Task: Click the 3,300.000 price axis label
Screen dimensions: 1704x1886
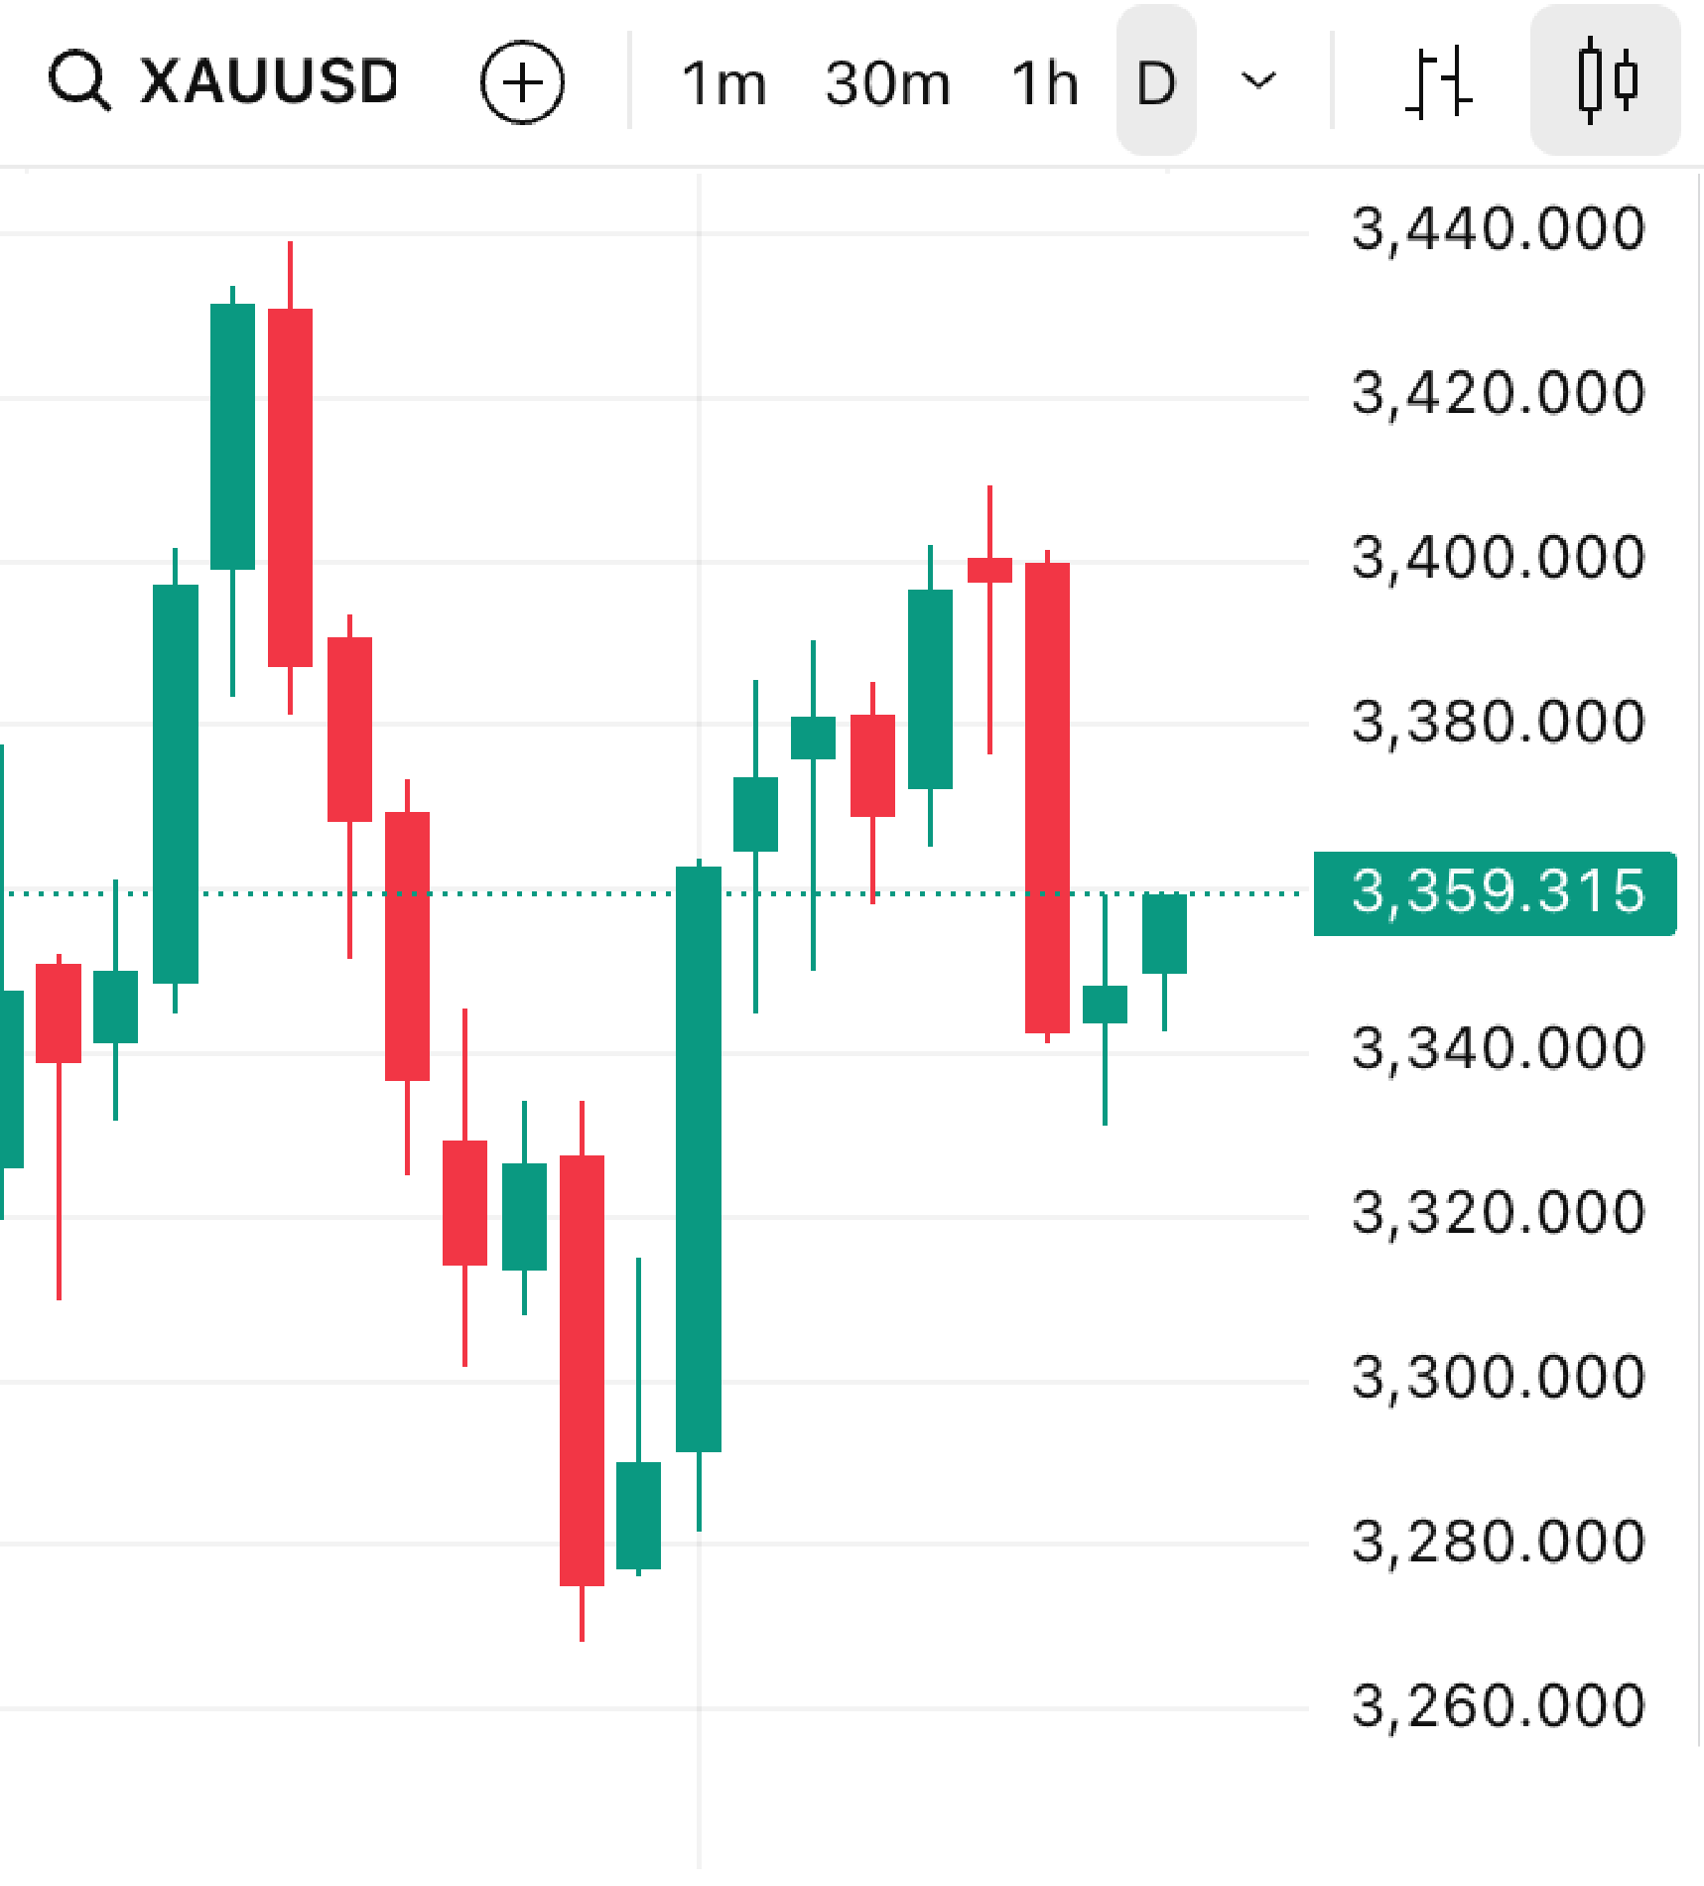Action: (1498, 1378)
